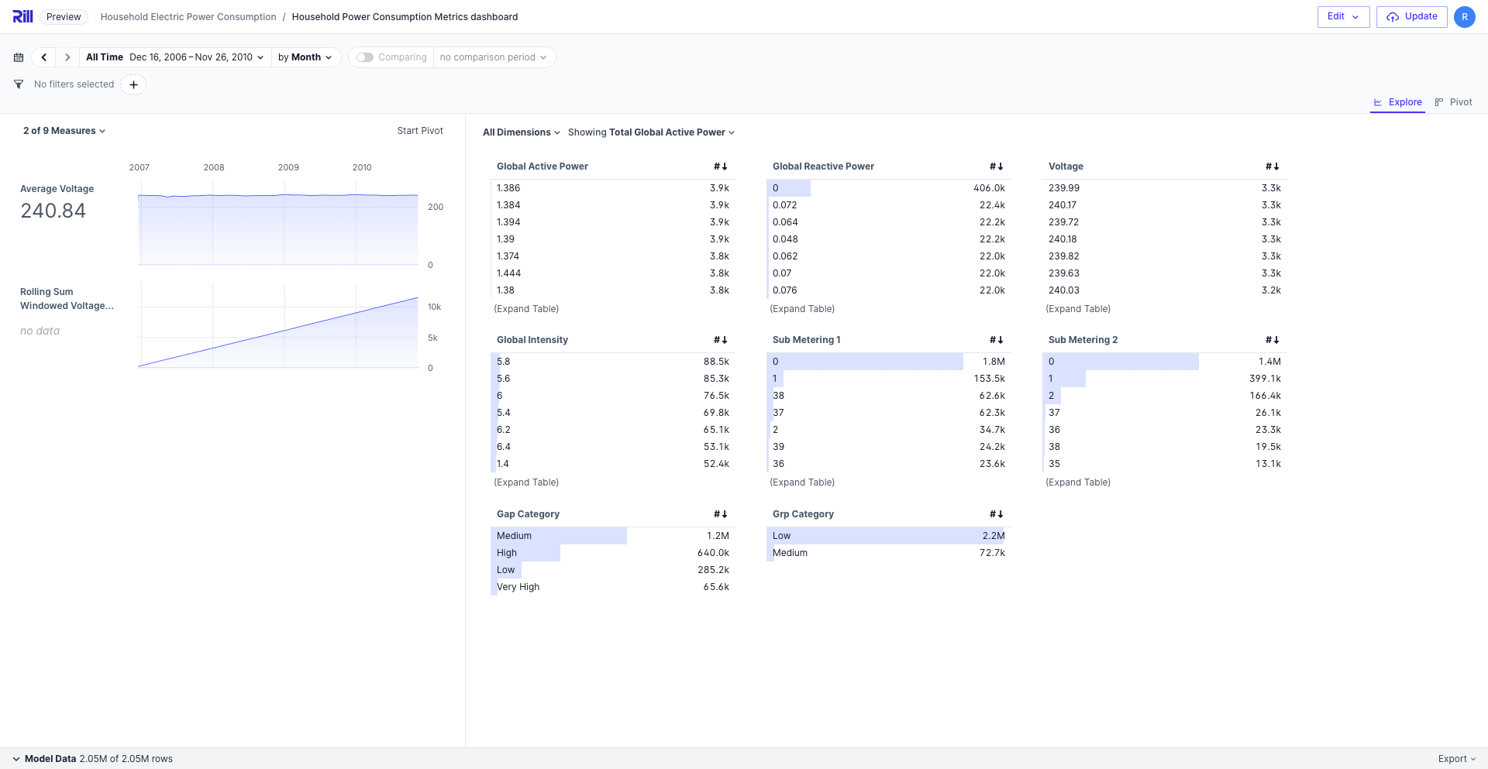Click the Rill logo icon
Viewport: 1488px width, 769px height.
pos(22,16)
